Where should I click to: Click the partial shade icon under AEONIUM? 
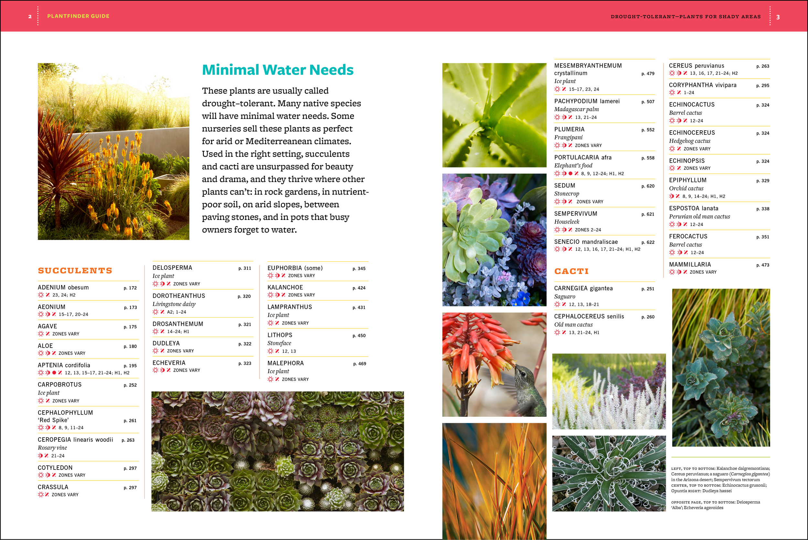48,314
